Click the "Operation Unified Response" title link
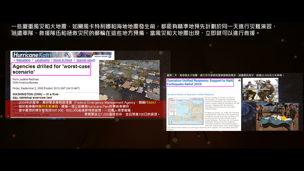This screenshot has width=304, height=171. point(200,82)
